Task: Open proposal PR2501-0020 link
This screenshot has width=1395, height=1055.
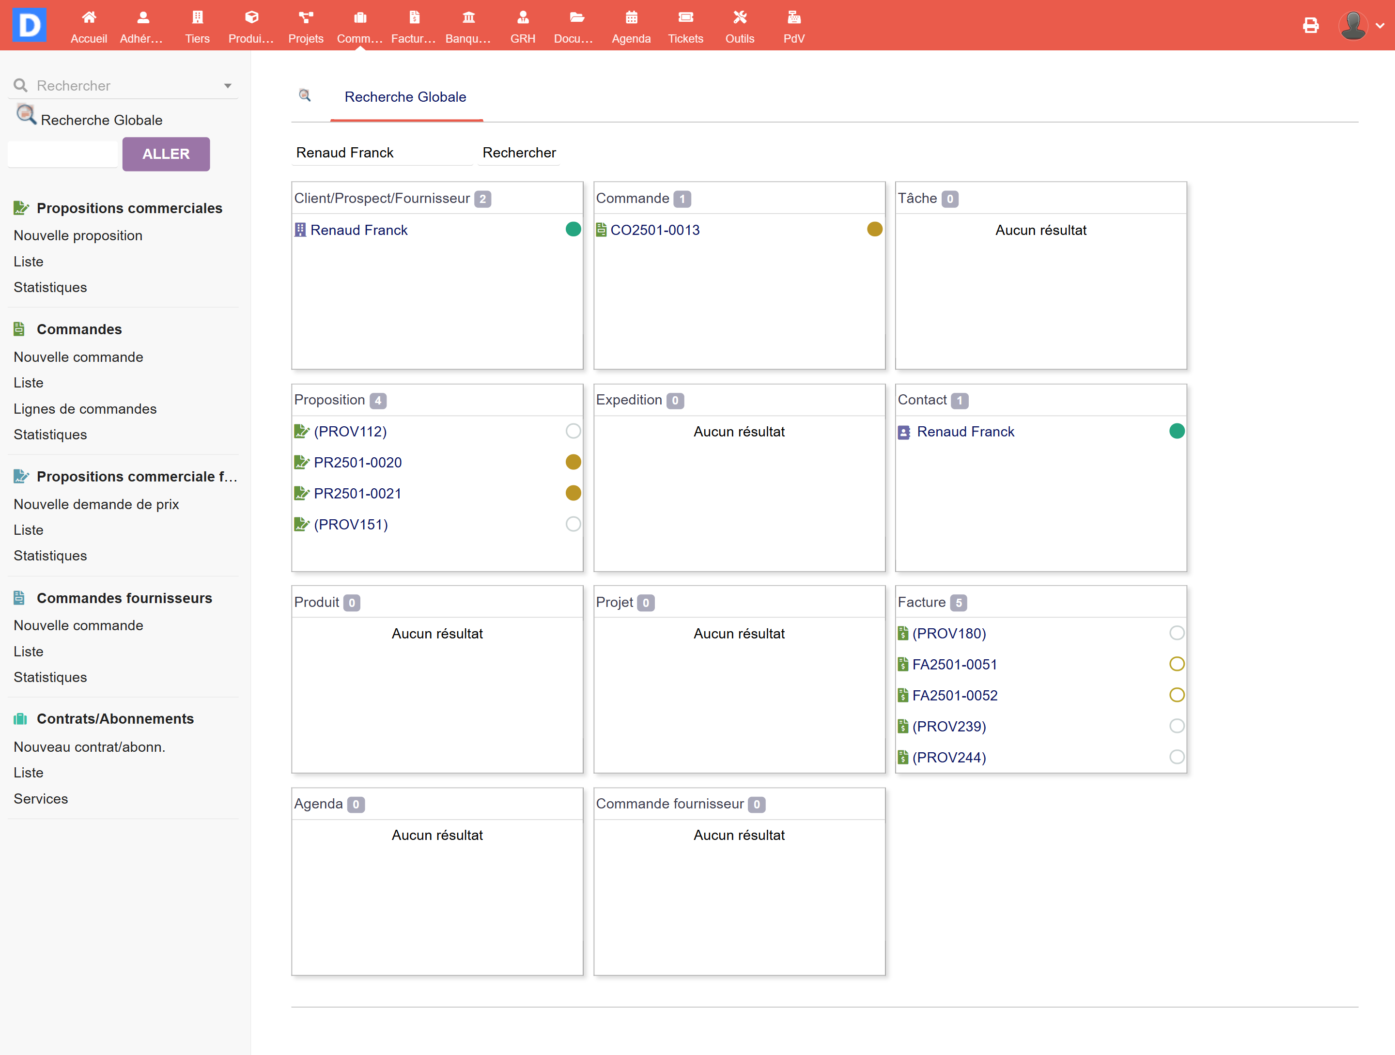Action: coord(357,462)
